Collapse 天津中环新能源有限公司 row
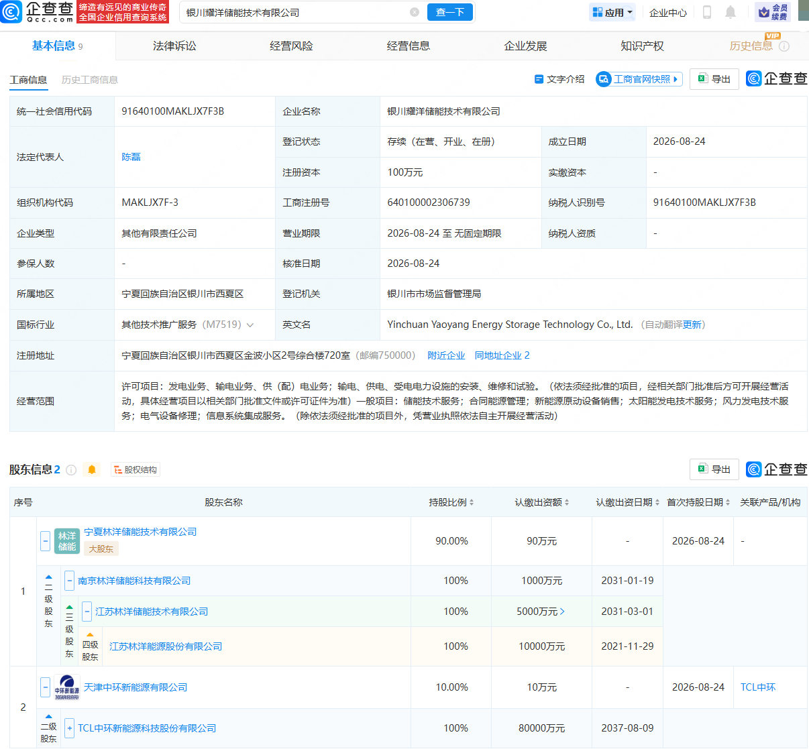The image size is (809, 749). [46, 687]
